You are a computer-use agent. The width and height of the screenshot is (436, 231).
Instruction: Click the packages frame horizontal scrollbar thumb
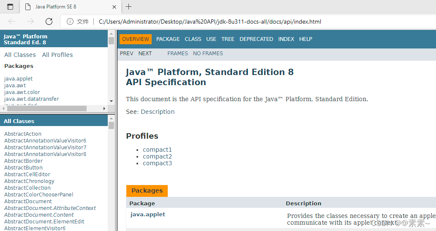(x=47, y=108)
